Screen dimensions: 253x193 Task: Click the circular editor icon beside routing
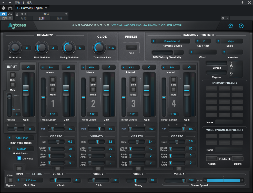(3, 8)
